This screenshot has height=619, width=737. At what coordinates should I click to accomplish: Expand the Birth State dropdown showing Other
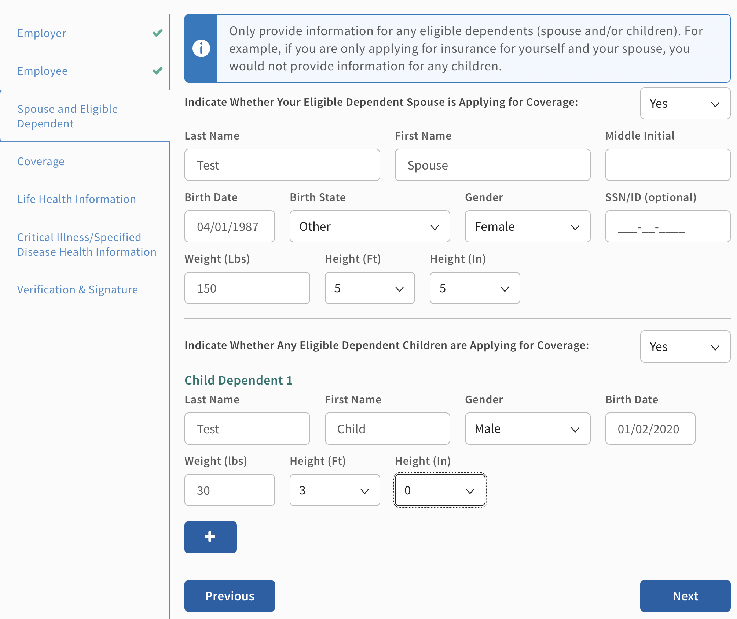[x=369, y=226]
